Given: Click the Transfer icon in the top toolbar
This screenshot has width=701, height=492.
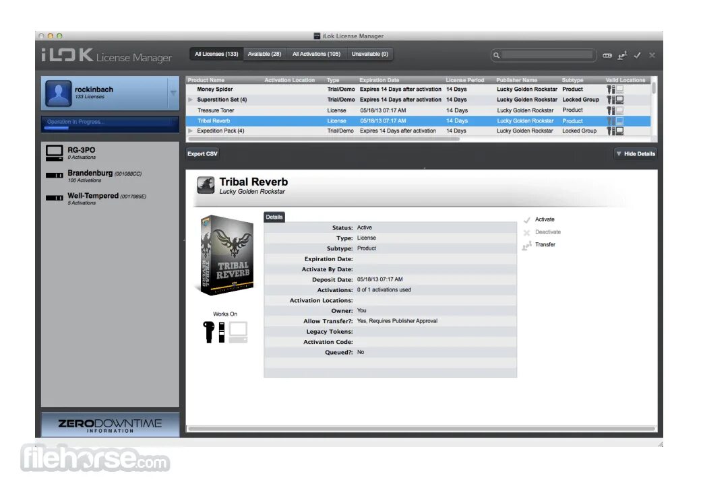Looking at the screenshot, I should pos(622,55).
